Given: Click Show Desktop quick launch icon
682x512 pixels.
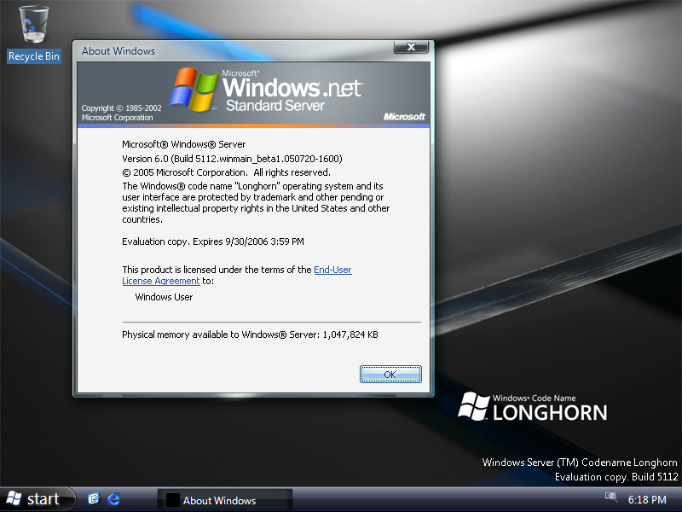Looking at the screenshot, I should 94,499.
